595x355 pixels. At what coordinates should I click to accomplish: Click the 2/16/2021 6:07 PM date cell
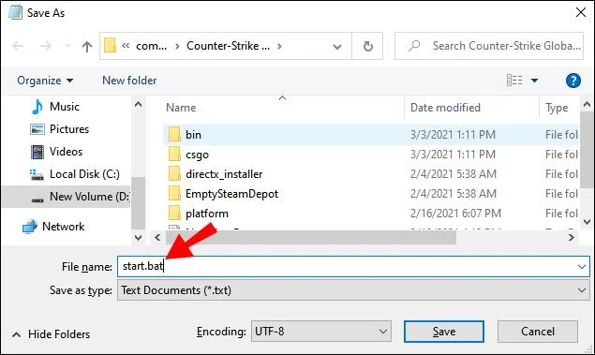[455, 214]
